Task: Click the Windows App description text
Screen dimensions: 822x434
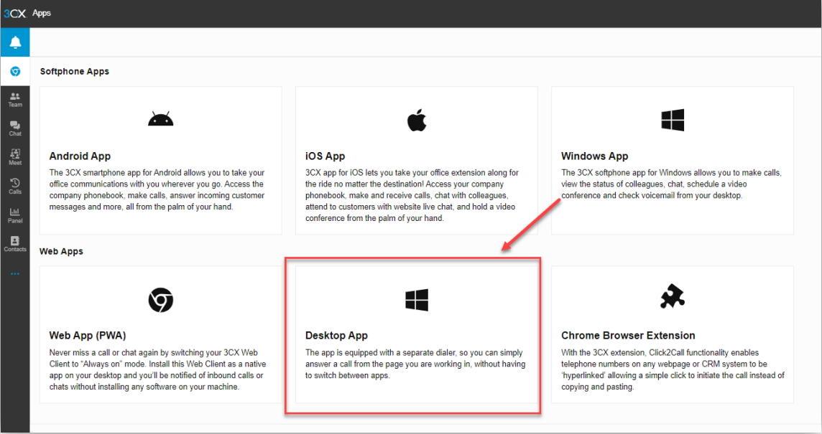Action: coord(671,184)
